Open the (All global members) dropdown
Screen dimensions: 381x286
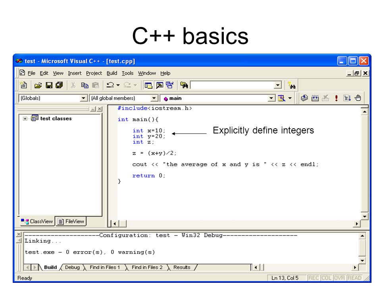(154, 98)
